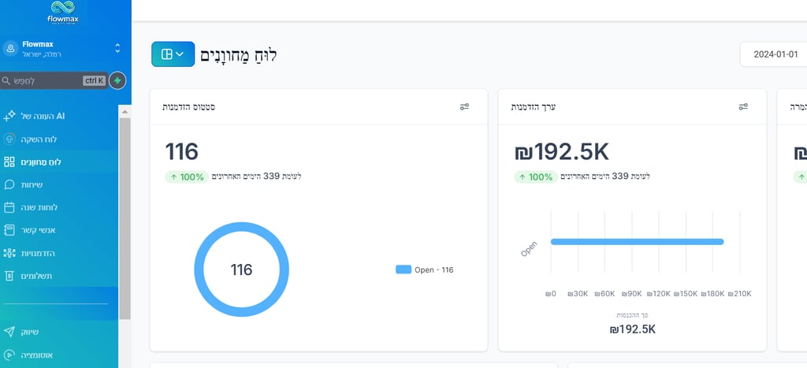Viewport: 807px width, 368px height.
Task: Click the ₪90K axis tick label
Action: [631, 294]
